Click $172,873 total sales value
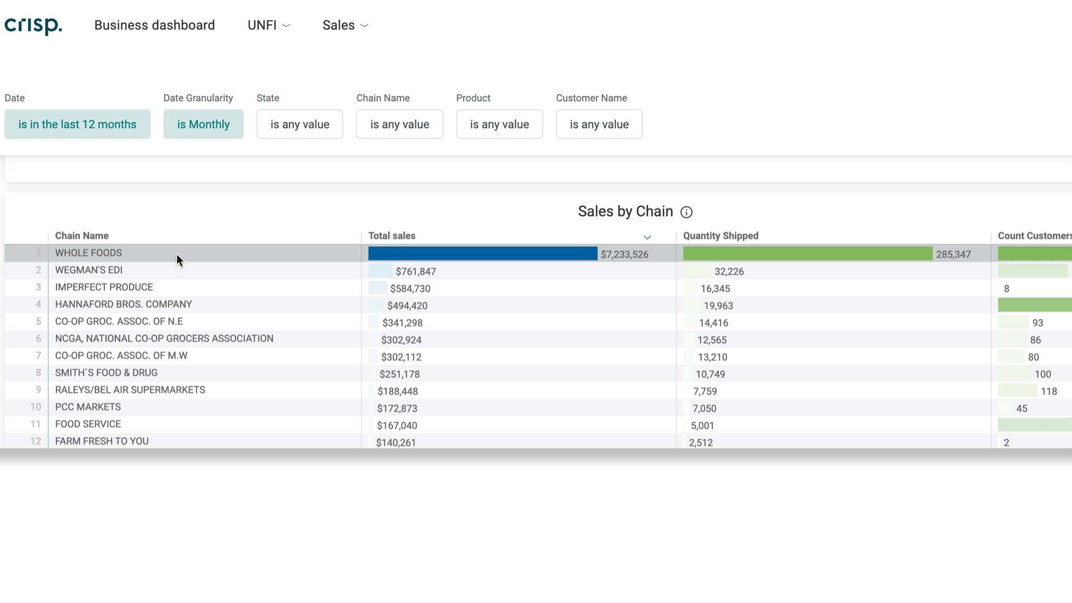The width and height of the screenshot is (1072, 603). point(397,409)
